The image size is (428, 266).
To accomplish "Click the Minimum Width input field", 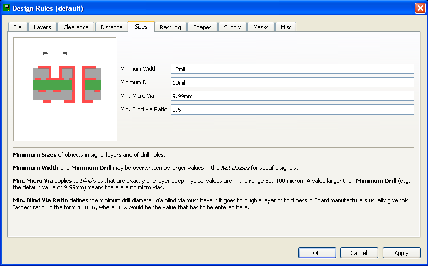I will click(x=292, y=69).
